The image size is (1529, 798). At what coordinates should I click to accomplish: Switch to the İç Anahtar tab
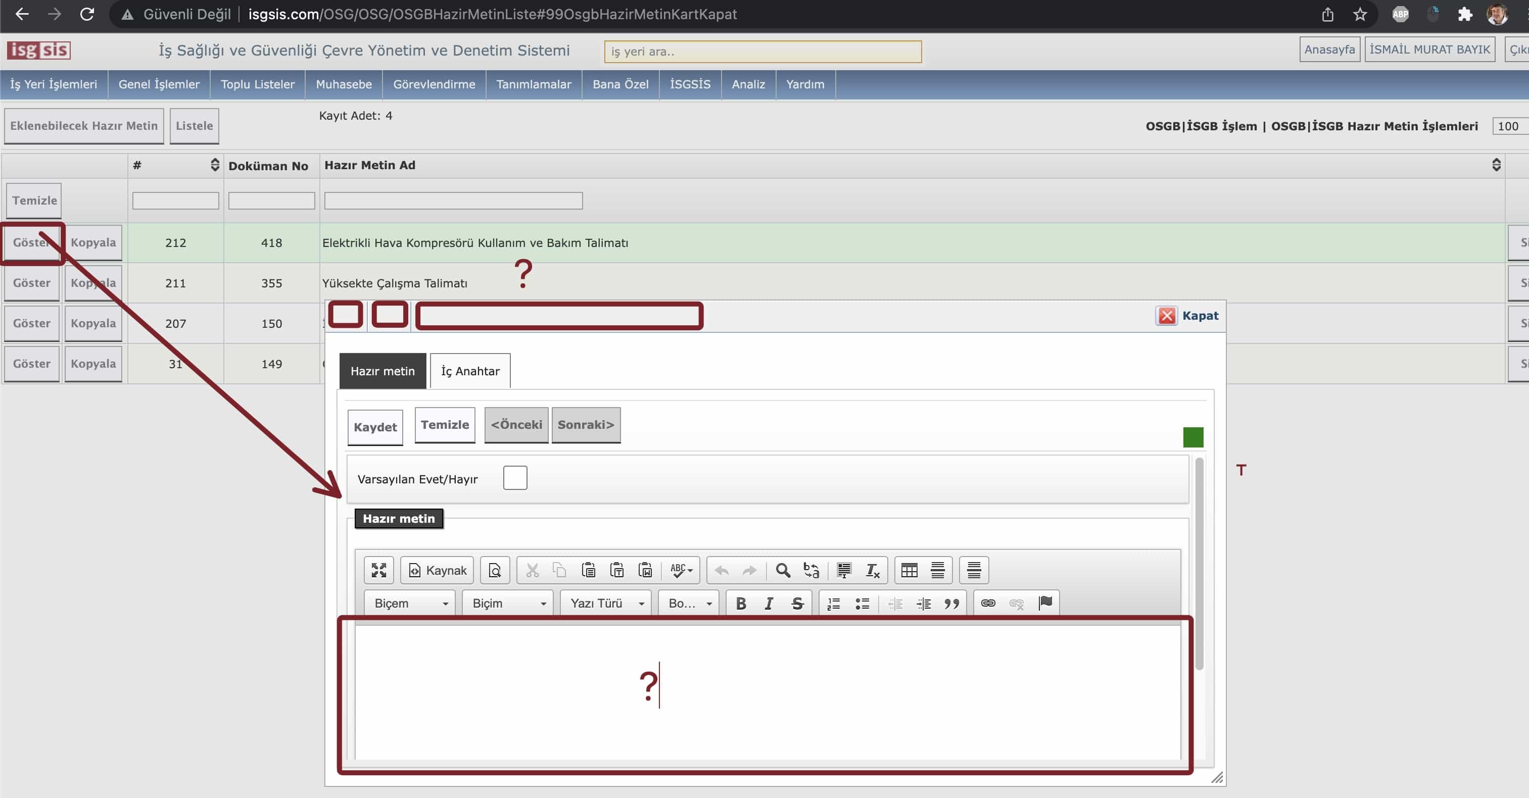pos(470,371)
